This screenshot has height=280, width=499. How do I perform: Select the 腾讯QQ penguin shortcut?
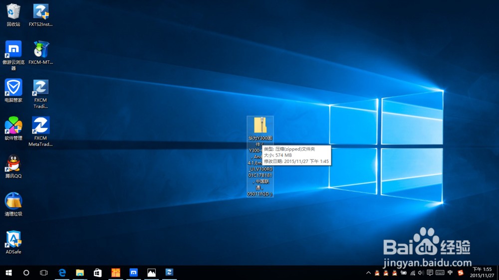[x=13, y=166]
